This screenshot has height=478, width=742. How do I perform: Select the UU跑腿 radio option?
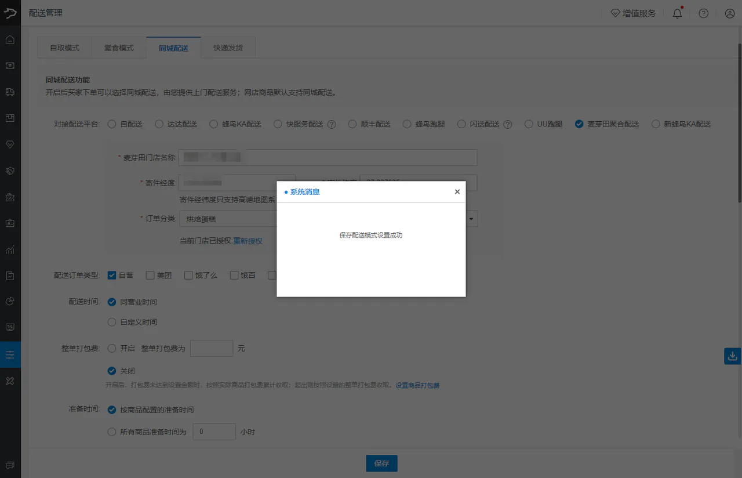pyautogui.click(x=529, y=124)
